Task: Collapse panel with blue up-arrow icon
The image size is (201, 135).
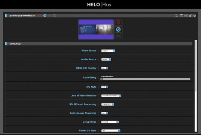Action: pyautogui.click(x=195, y=16)
